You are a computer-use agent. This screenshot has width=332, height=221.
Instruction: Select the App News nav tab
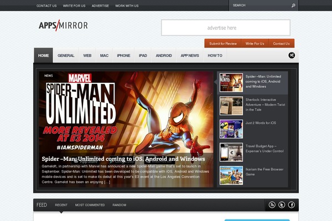tap(190, 55)
